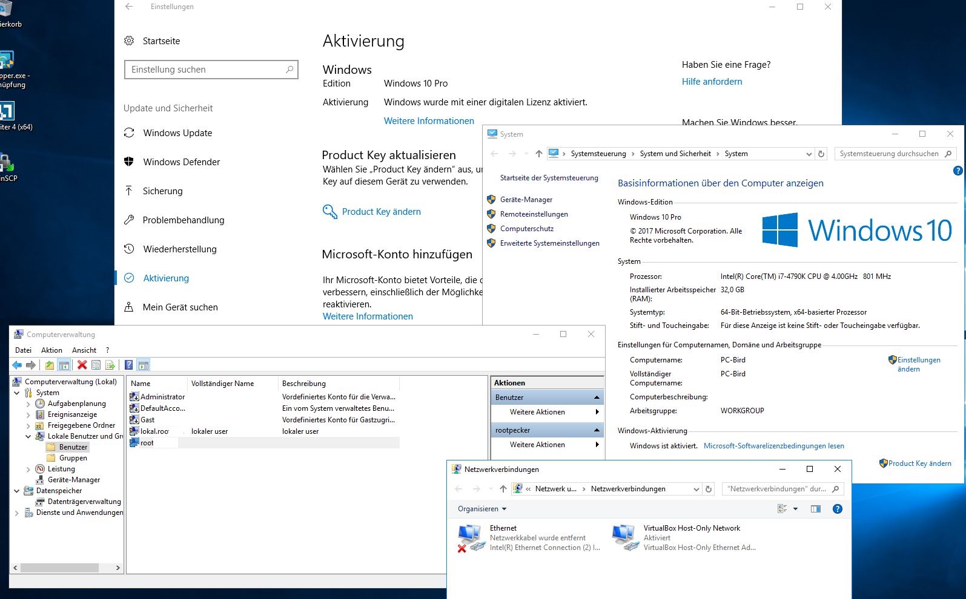Click the refresh button in System window address bar

pyautogui.click(x=821, y=154)
